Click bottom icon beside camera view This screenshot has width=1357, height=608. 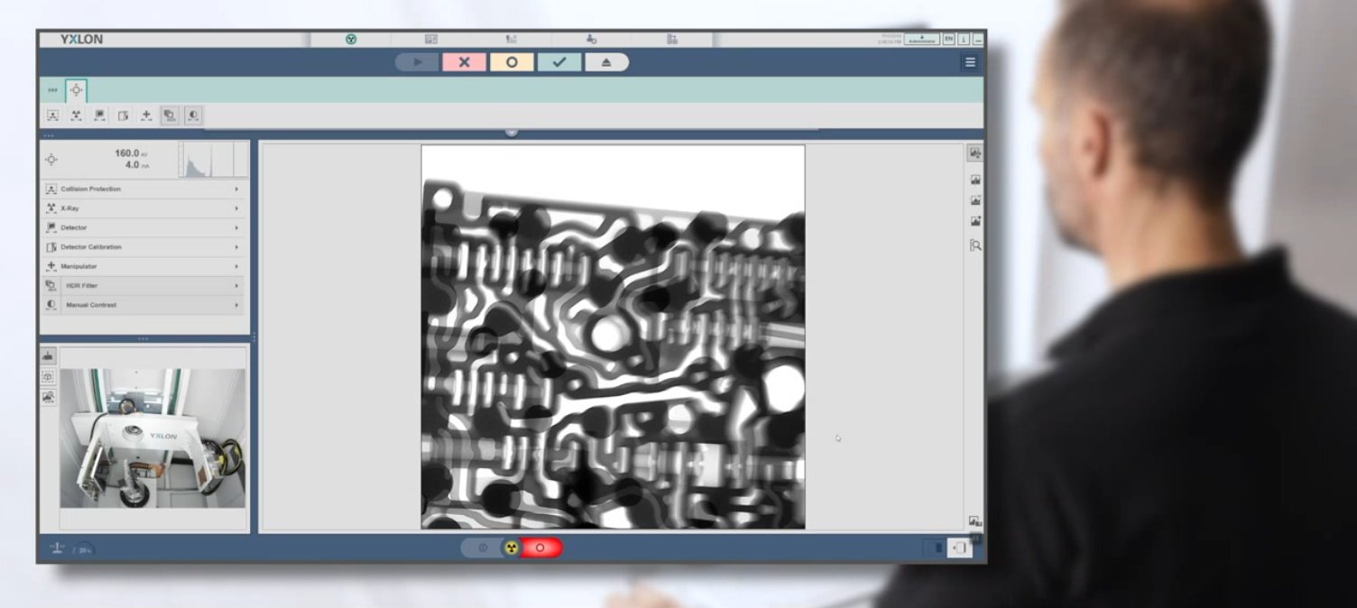point(48,397)
